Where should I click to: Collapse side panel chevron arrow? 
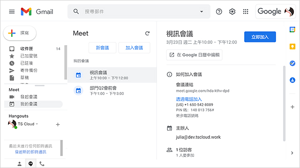(x=292, y=153)
